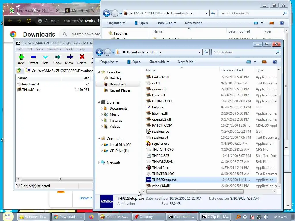
Task: Switch to Command Prompt taskbar button
Action: point(182,217)
